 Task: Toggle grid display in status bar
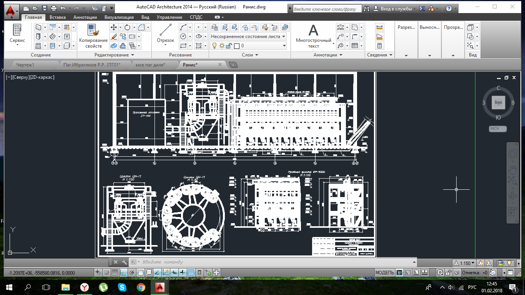coord(115,273)
